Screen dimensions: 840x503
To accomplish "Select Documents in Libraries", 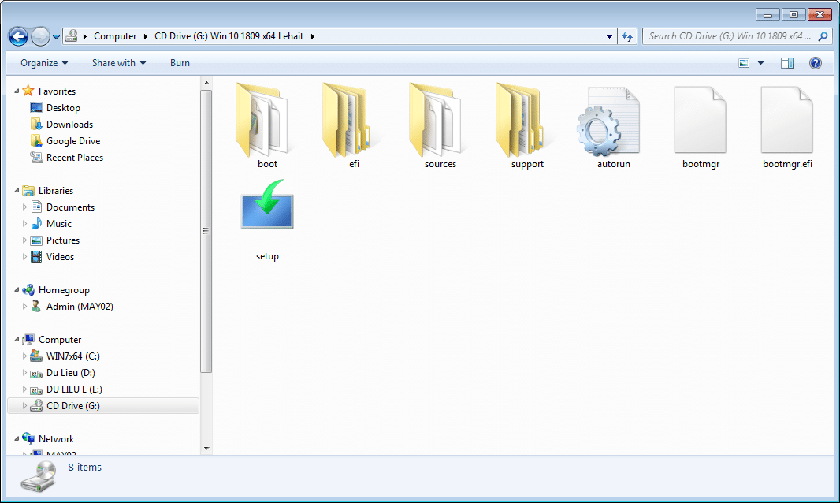I will pyautogui.click(x=70, y=207).
